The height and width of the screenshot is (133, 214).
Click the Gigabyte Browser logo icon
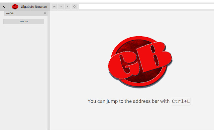15,7
